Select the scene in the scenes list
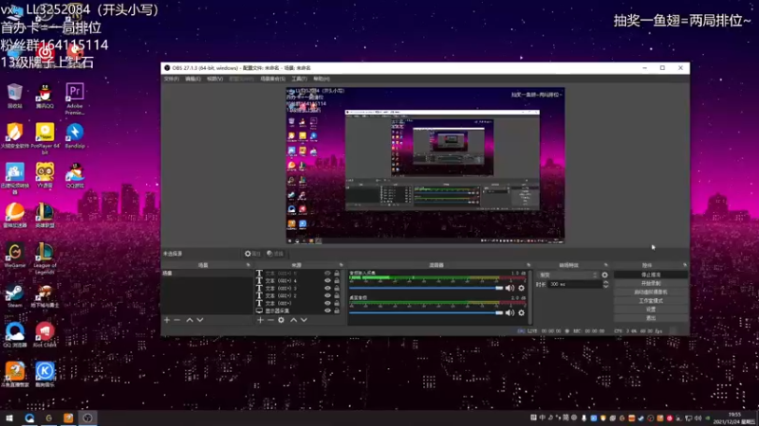 (x=207, y=274)
